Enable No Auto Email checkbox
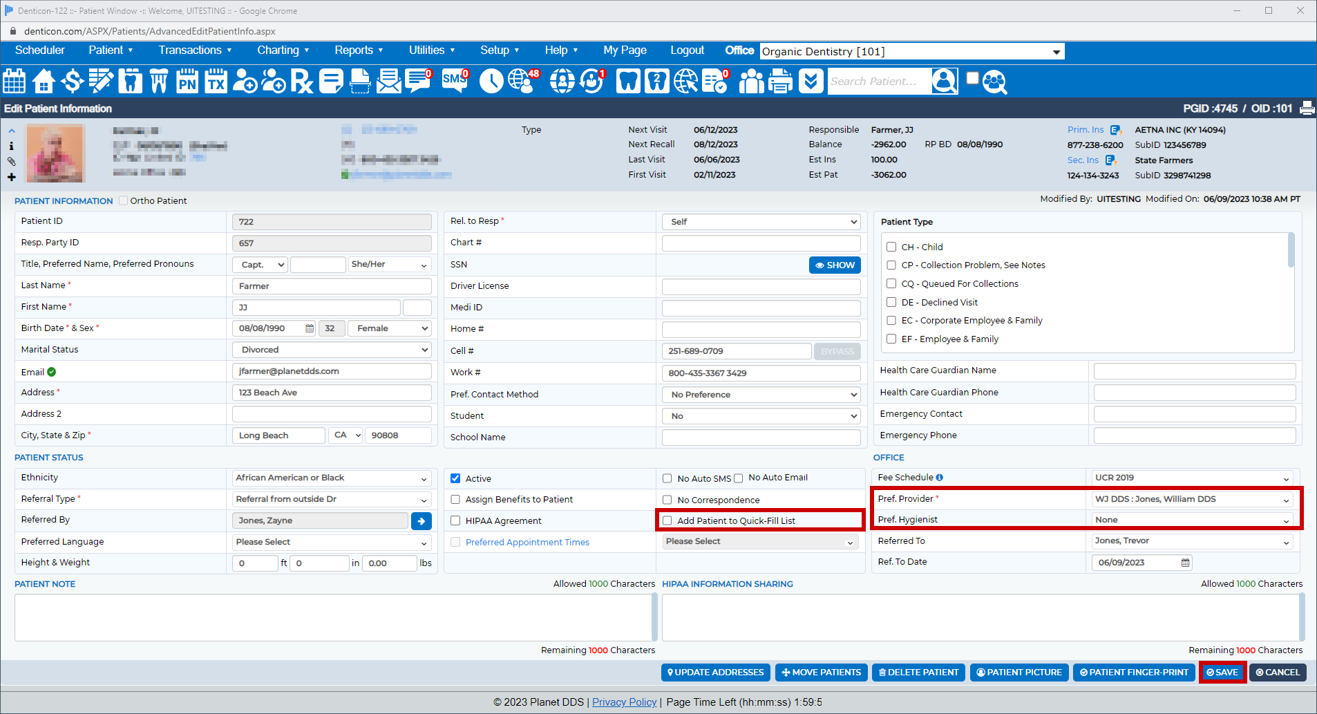Image resolution: width=1317 pixels, height=714 pixels. point(739,478)
